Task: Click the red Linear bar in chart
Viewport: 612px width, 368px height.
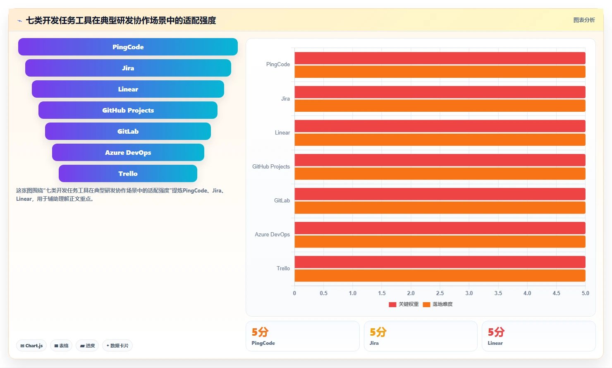Action: click(440, 126)
